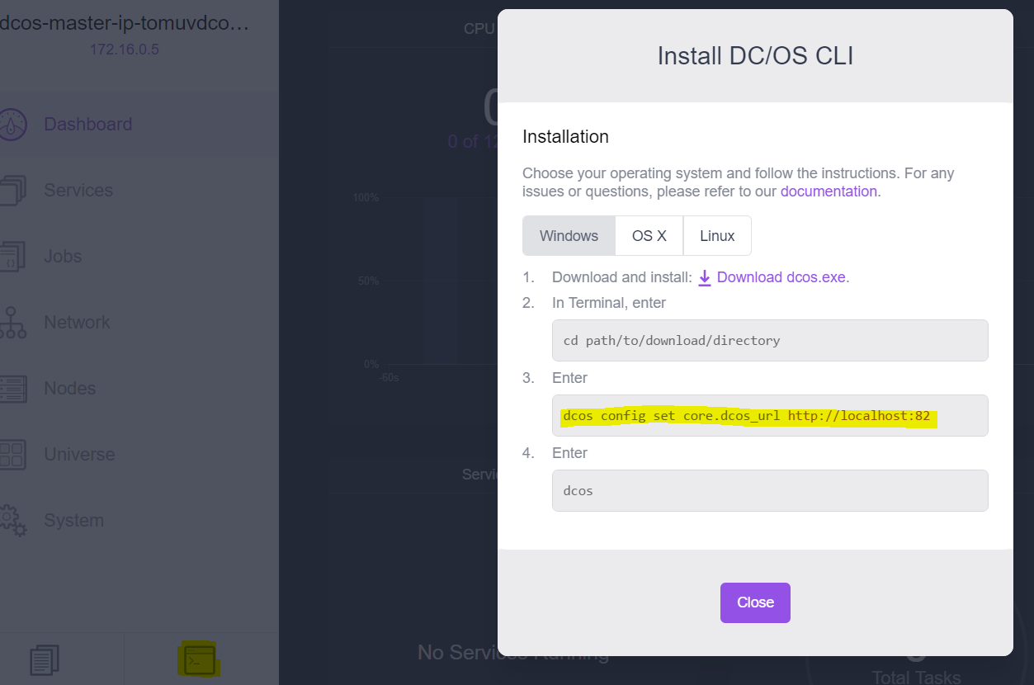Click the cd path/to/download/directory command box

click(x=770, y=340)
